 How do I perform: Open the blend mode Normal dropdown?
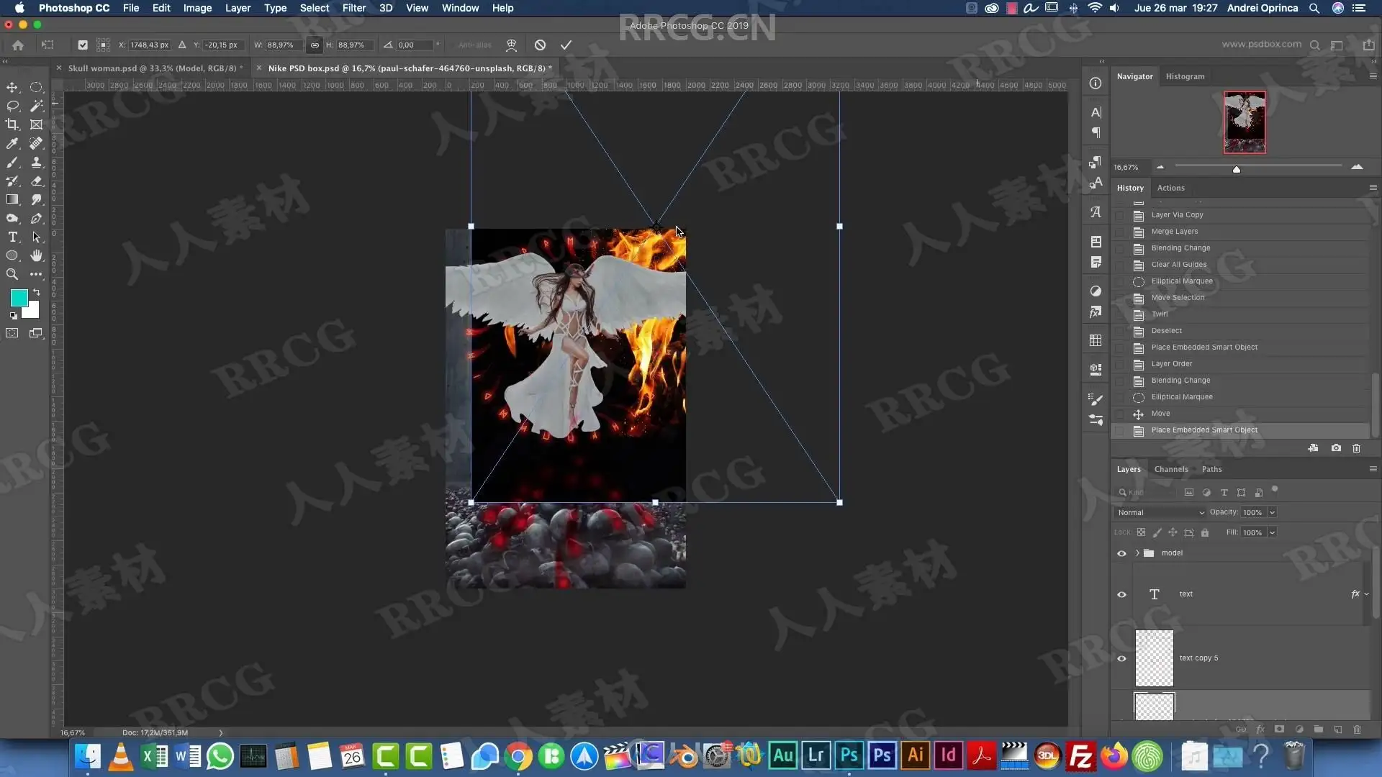pyautogui.click(x=1160, y=512)
